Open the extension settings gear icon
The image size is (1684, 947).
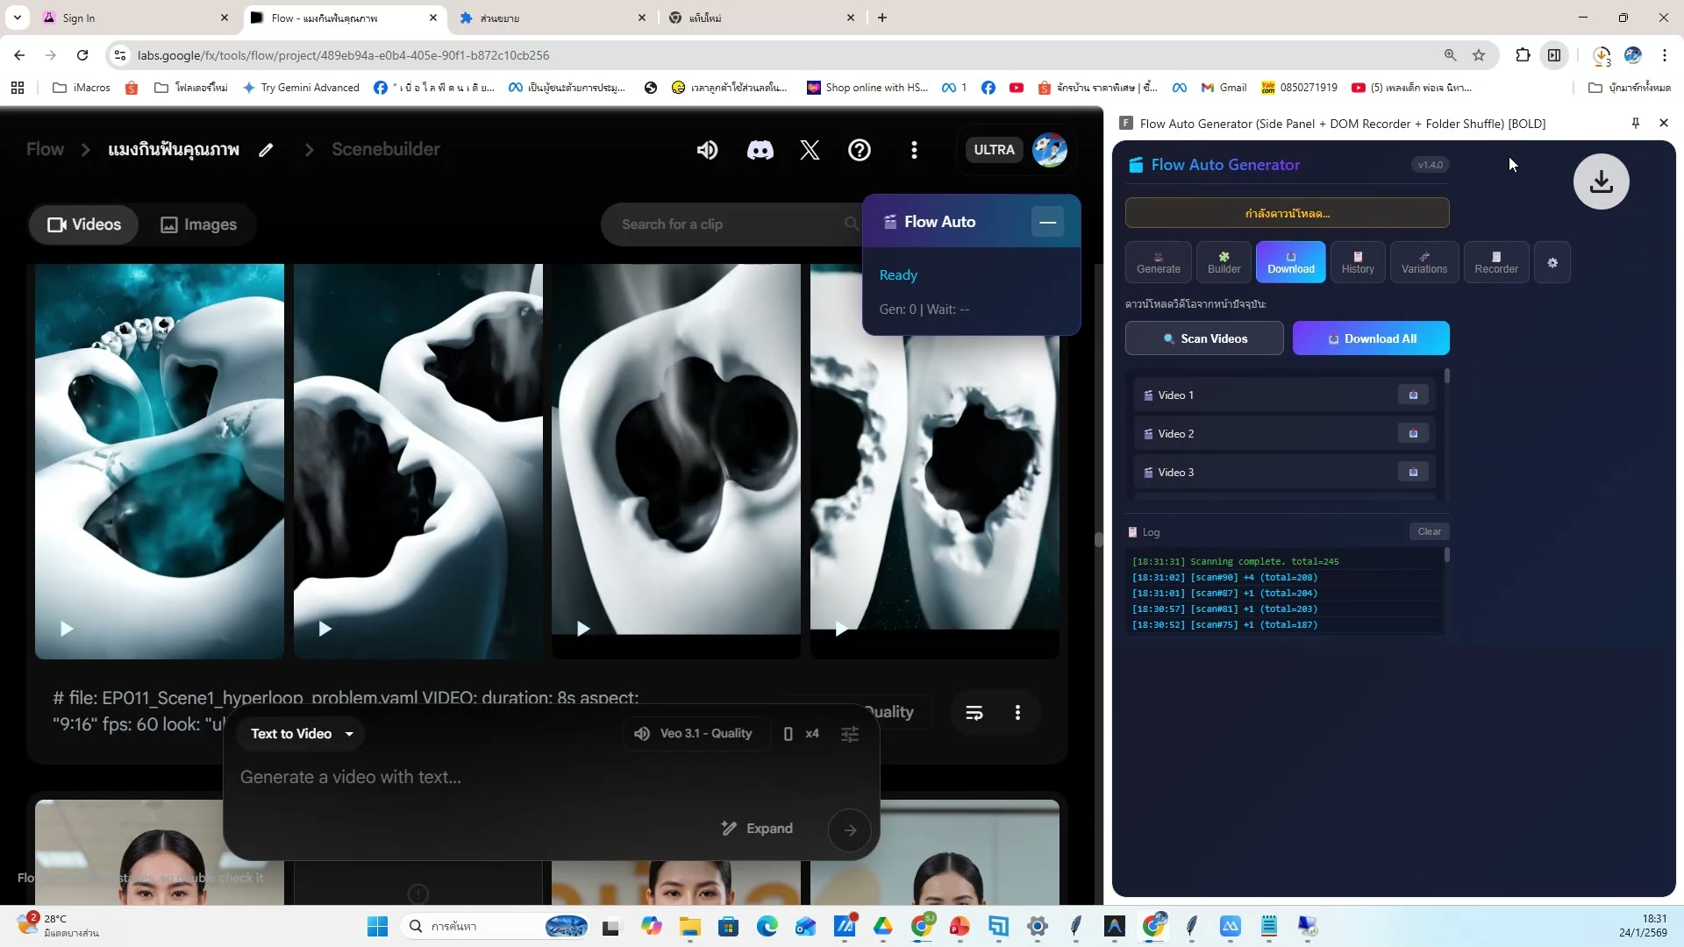(1552, 262)
